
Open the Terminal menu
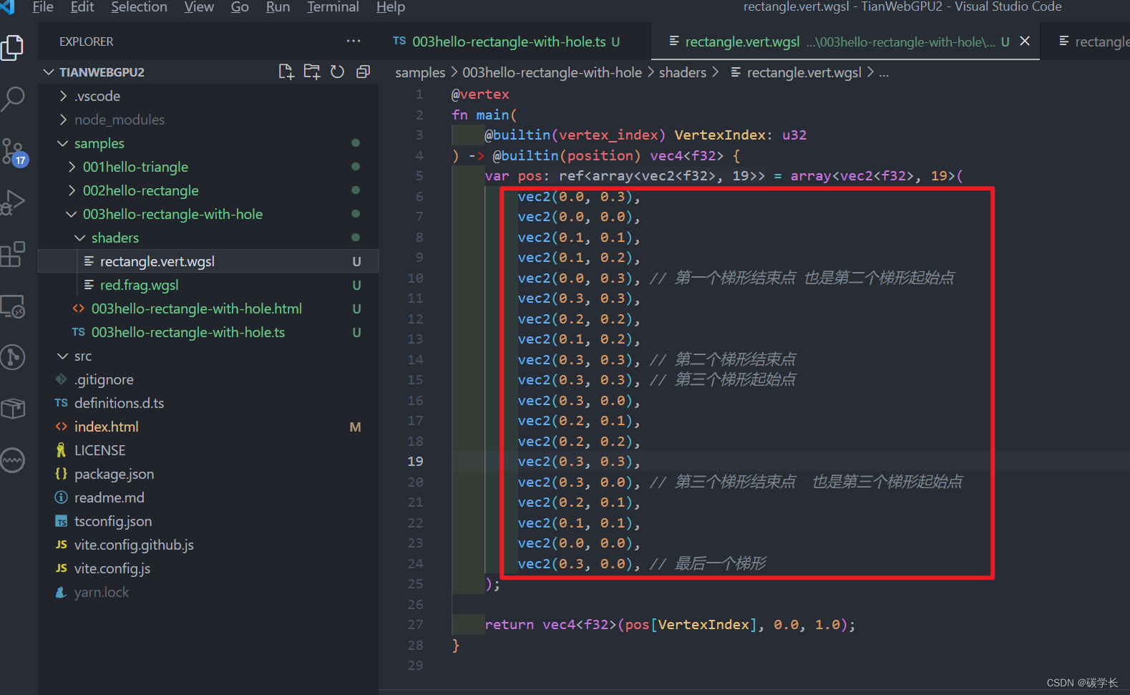point(333,7)
